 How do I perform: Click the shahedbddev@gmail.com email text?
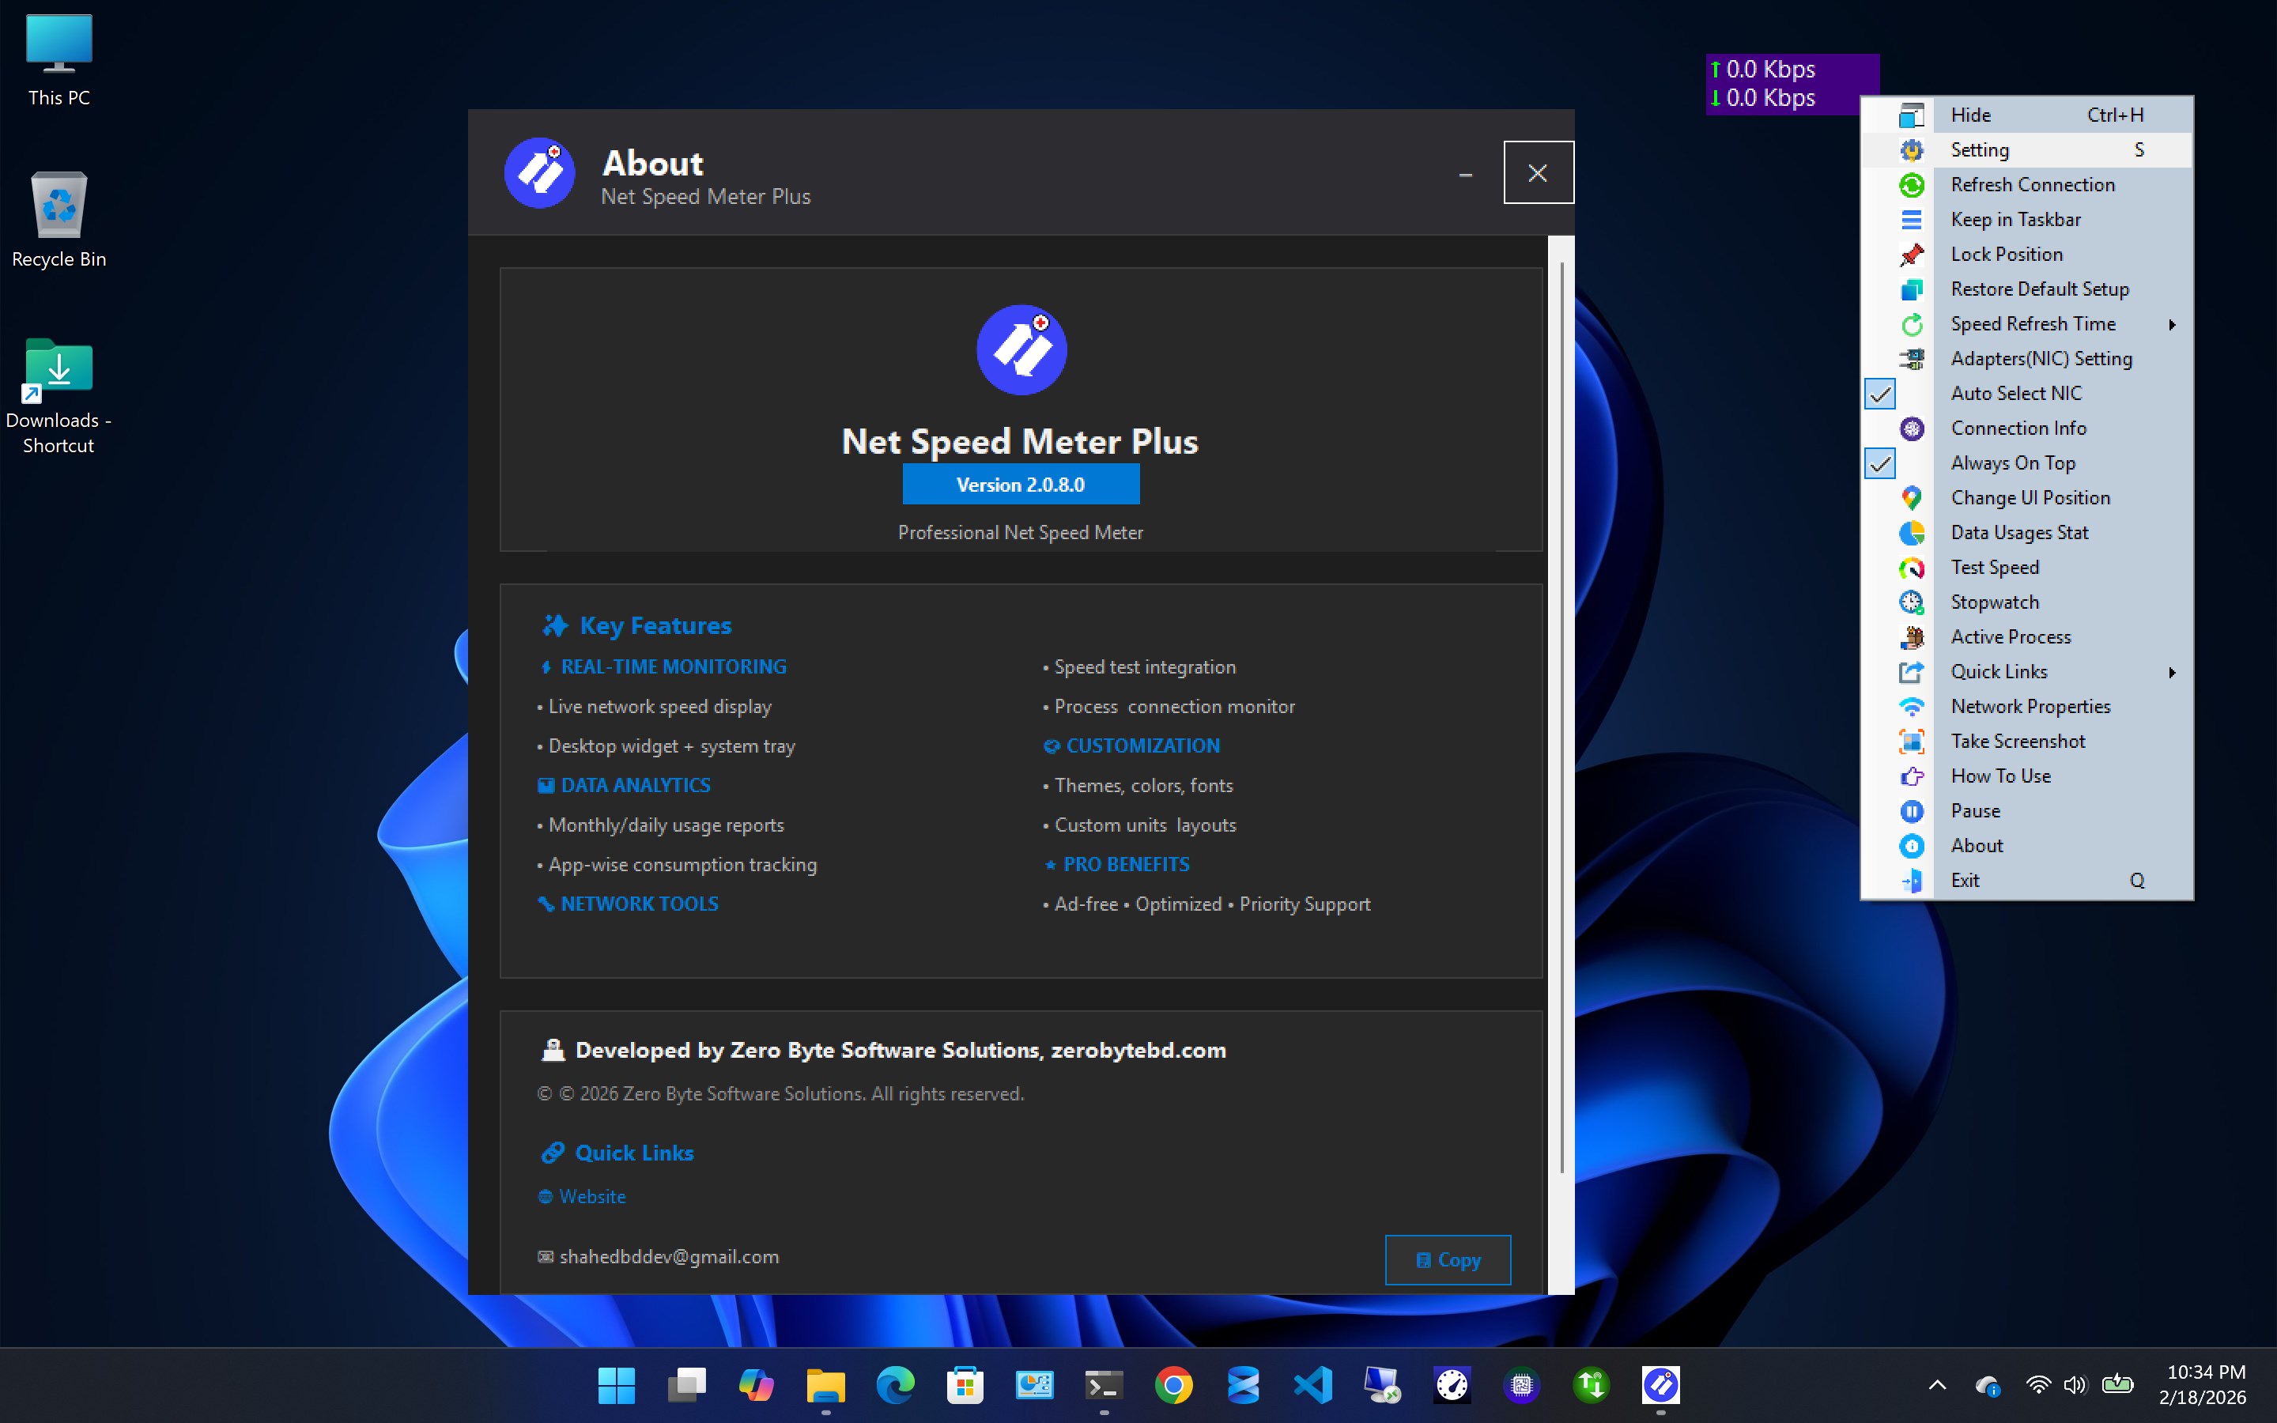[x=669, y=1257]
